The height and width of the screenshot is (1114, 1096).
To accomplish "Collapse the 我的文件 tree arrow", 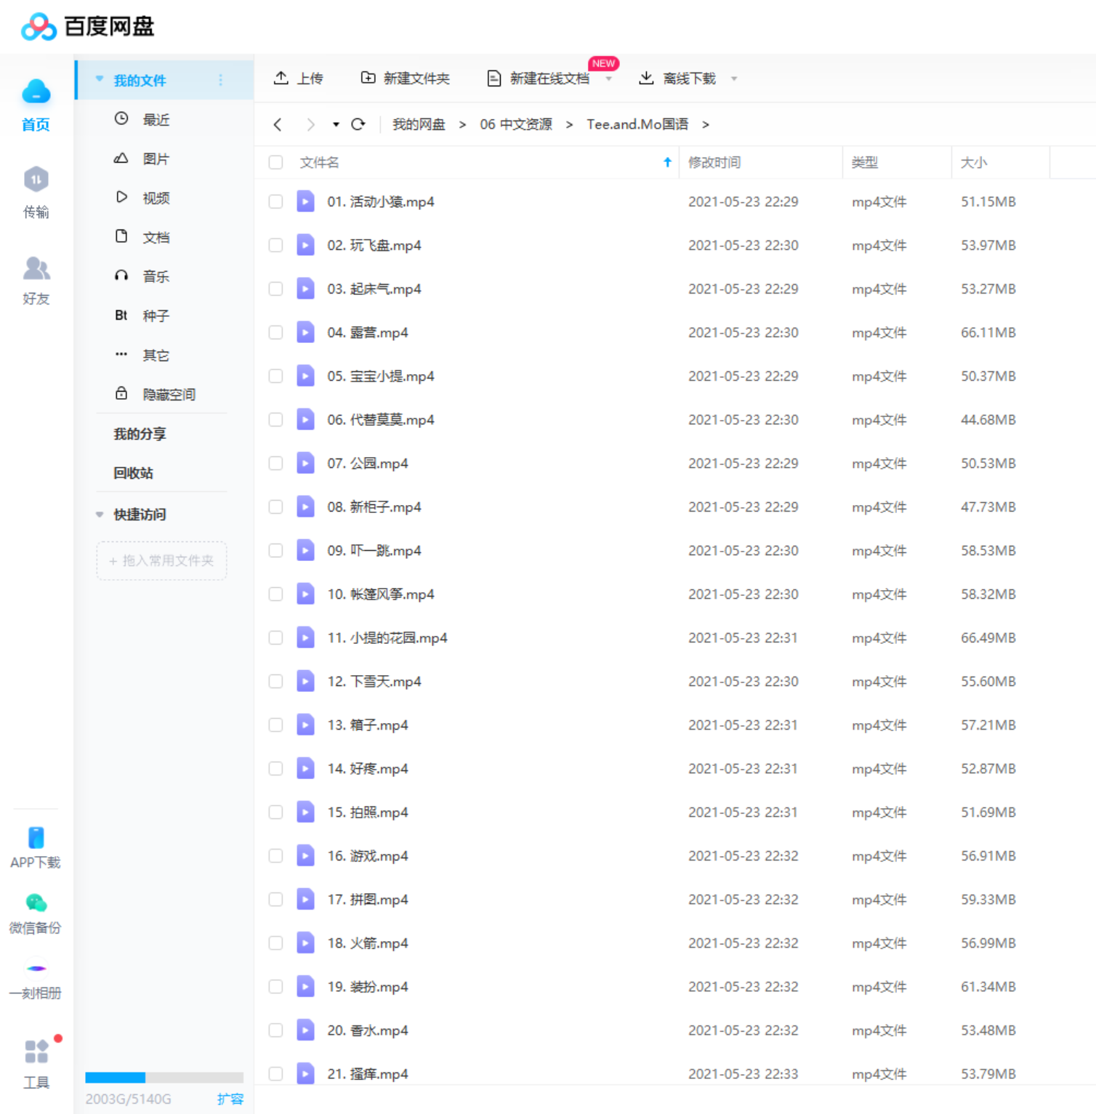I will click(100, 80).
